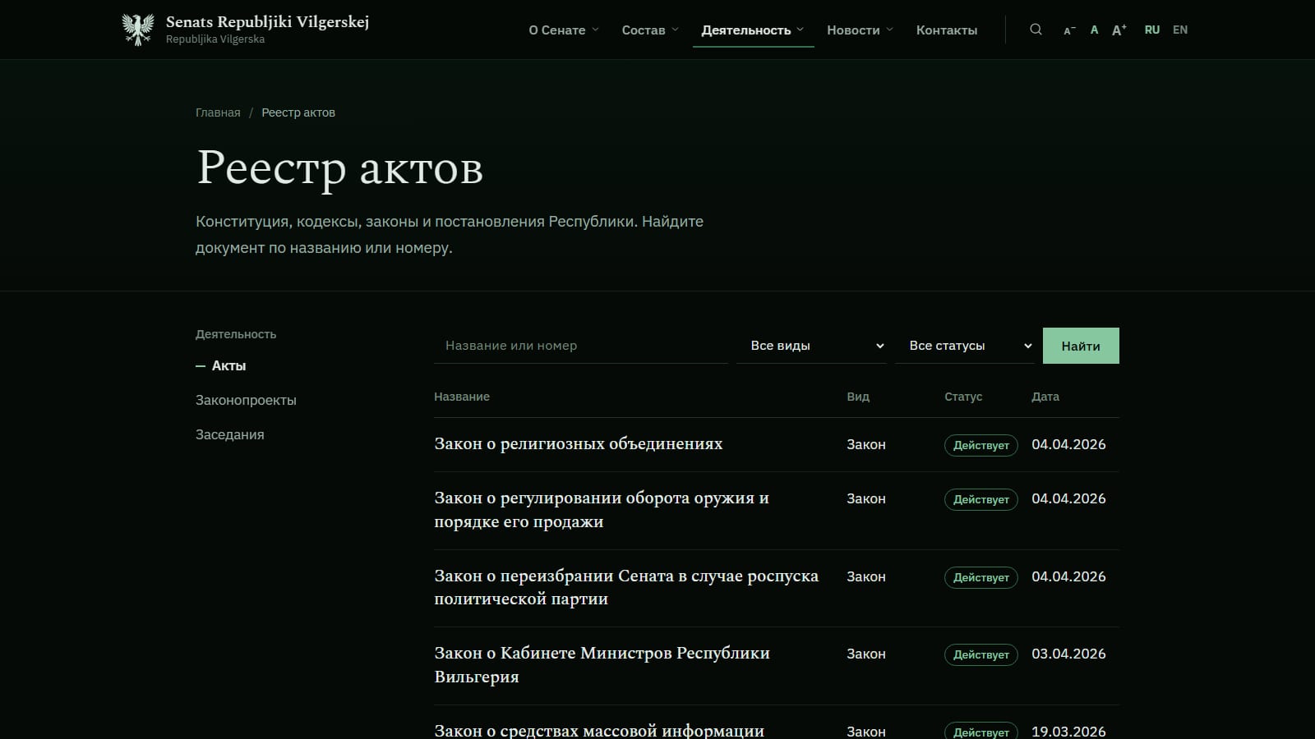The width and height of the screenshot is (1315, 739).
Task: Open Законопроекты in the sidebar
Action: 246,400
